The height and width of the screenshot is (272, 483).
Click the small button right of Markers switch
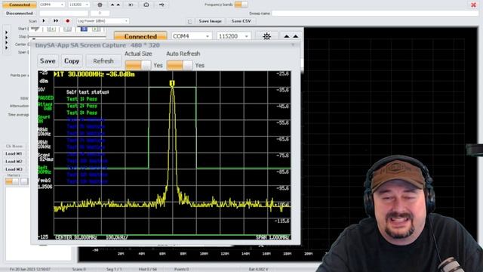(x=24, y=181)
